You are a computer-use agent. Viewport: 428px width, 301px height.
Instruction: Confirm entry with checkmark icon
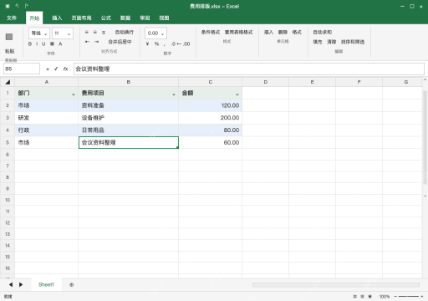(x=56, y=69)
